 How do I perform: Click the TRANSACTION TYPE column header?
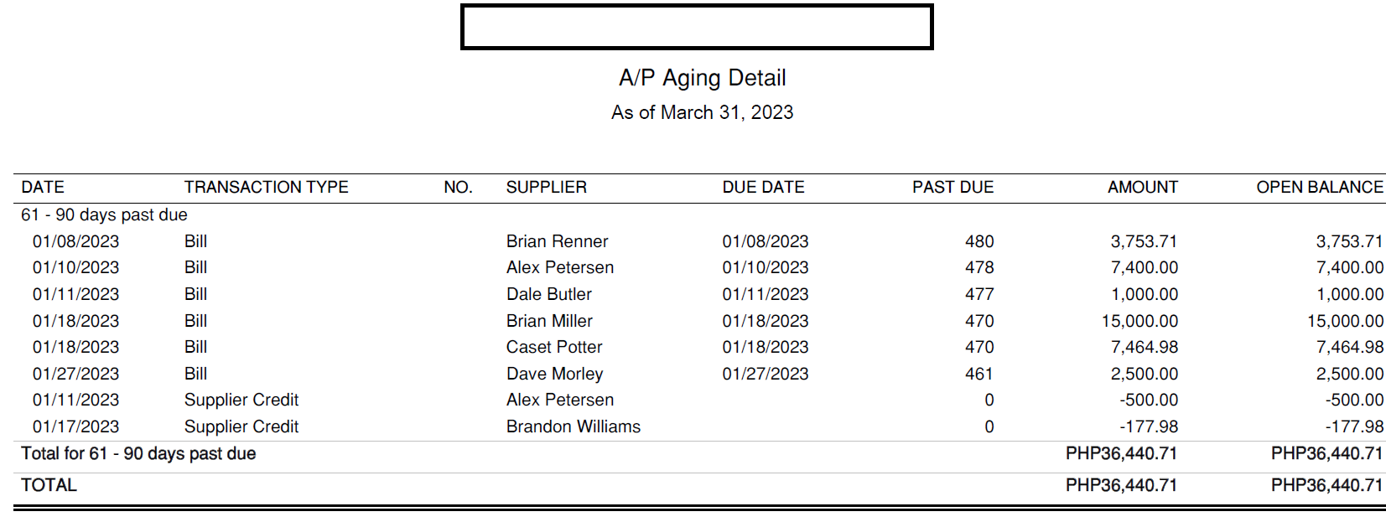pos(266,187)
